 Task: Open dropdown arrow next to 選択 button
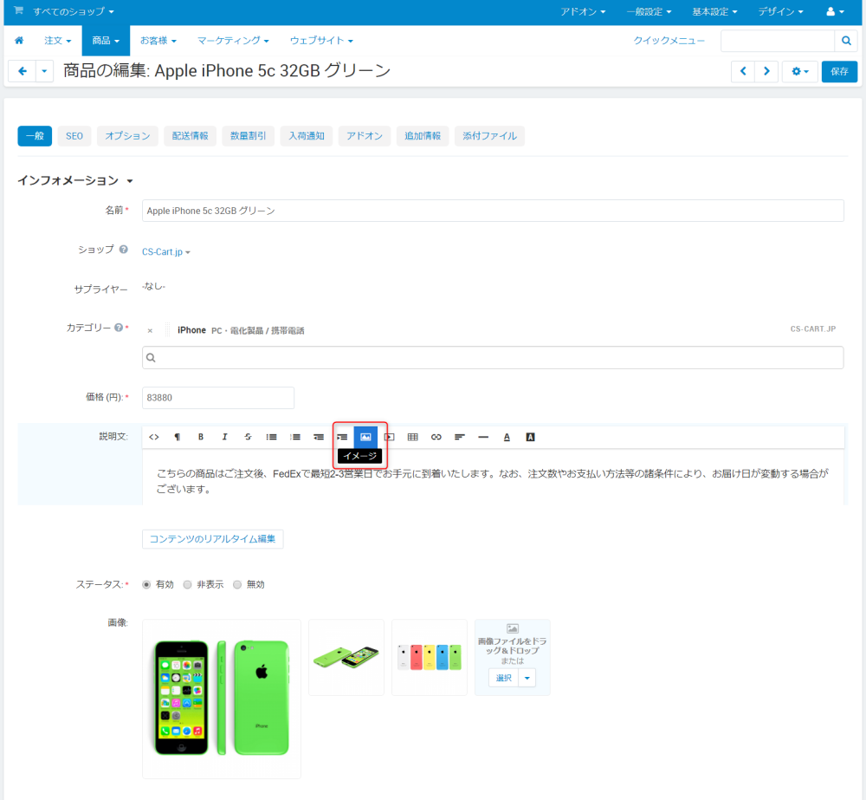[527, 678]
